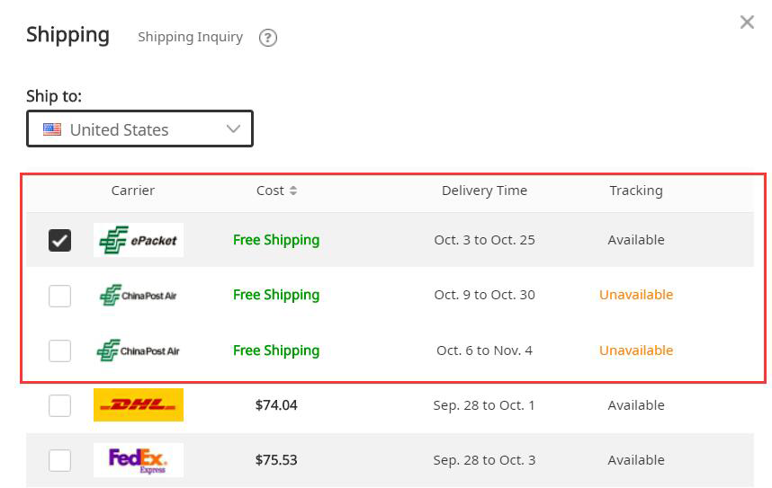This screenshot has height=488, width=772.
Task: Click the China Post Air logo for Oct. 9 delivery
Action: (x=139, y=295)
